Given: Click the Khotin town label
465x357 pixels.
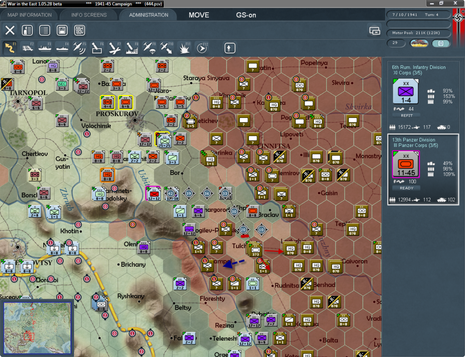Looking at the screenshot, I should click(x=69, y=231).
